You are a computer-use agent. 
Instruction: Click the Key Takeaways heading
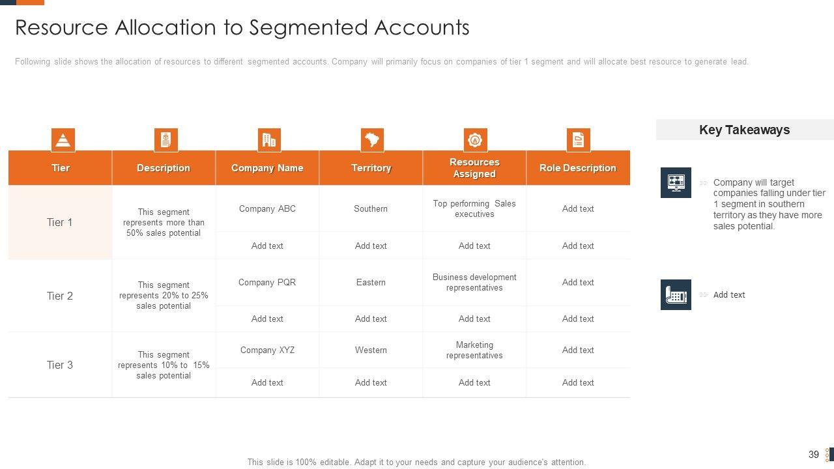point(744,130)
